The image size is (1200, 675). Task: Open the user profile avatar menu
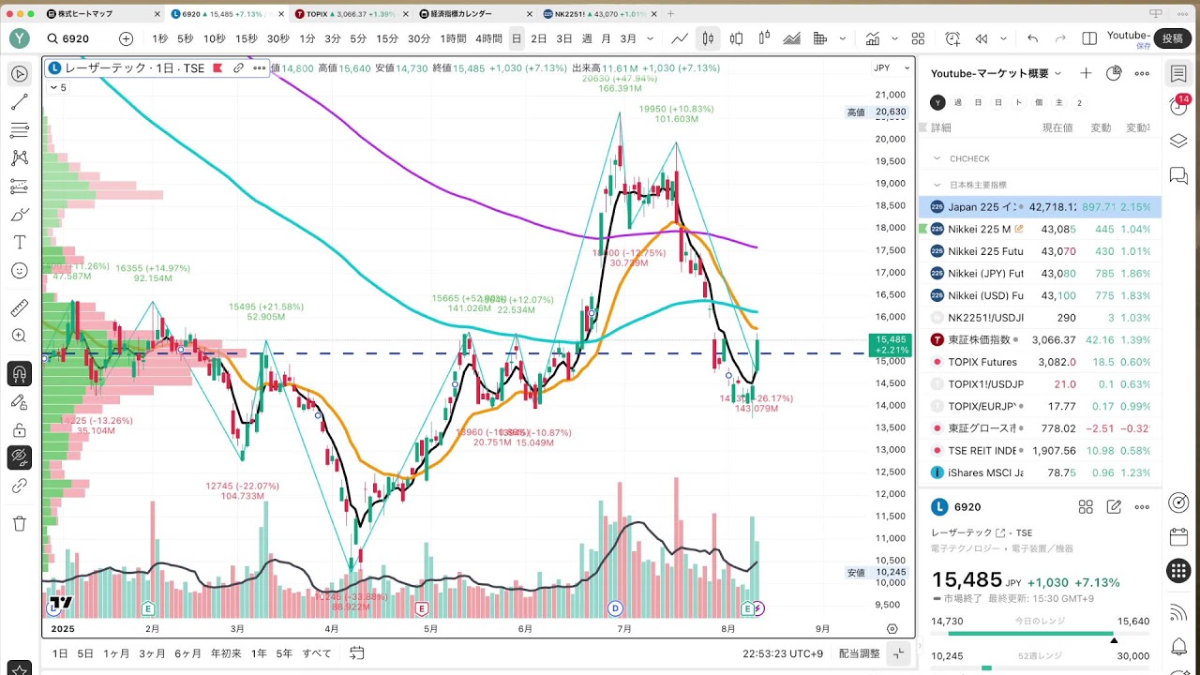[x=20, y=38]
